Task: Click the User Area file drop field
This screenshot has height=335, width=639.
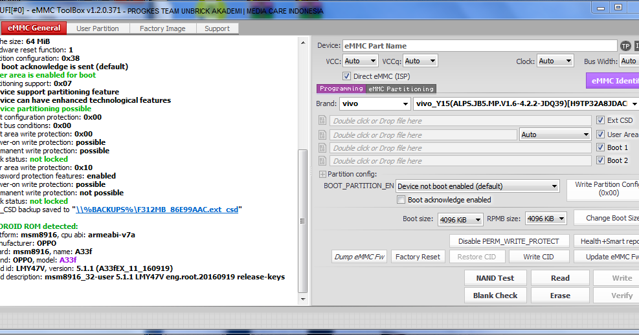Action: (423, 135)
